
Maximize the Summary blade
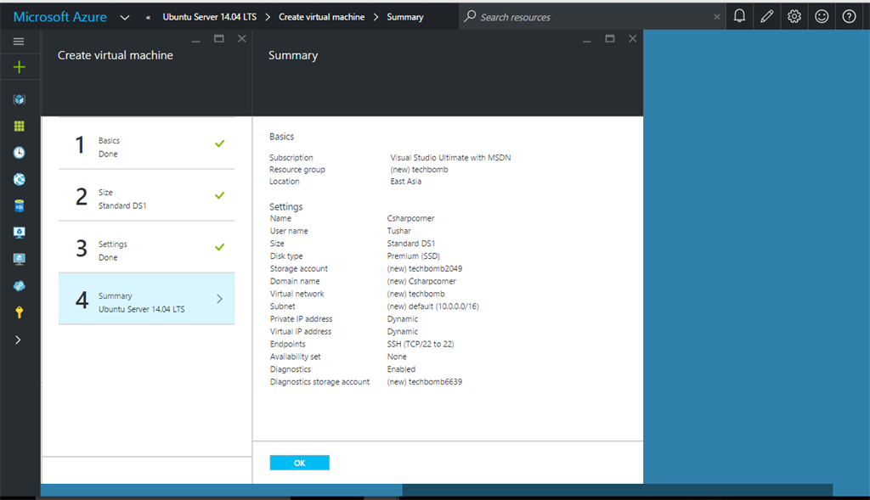tap(610, 39)
